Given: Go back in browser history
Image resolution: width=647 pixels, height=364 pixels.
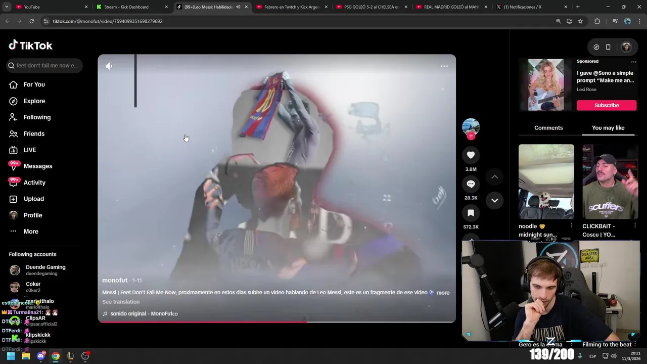Looking at the screenshot, I should point(7,21).
